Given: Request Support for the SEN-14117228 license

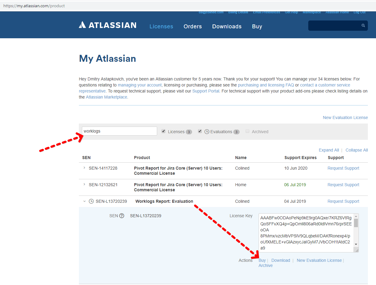Looking at the screenshot, I should coord(343,168).
